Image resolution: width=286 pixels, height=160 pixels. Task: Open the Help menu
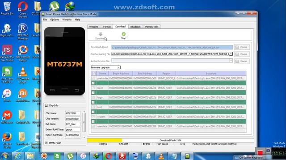77,20
